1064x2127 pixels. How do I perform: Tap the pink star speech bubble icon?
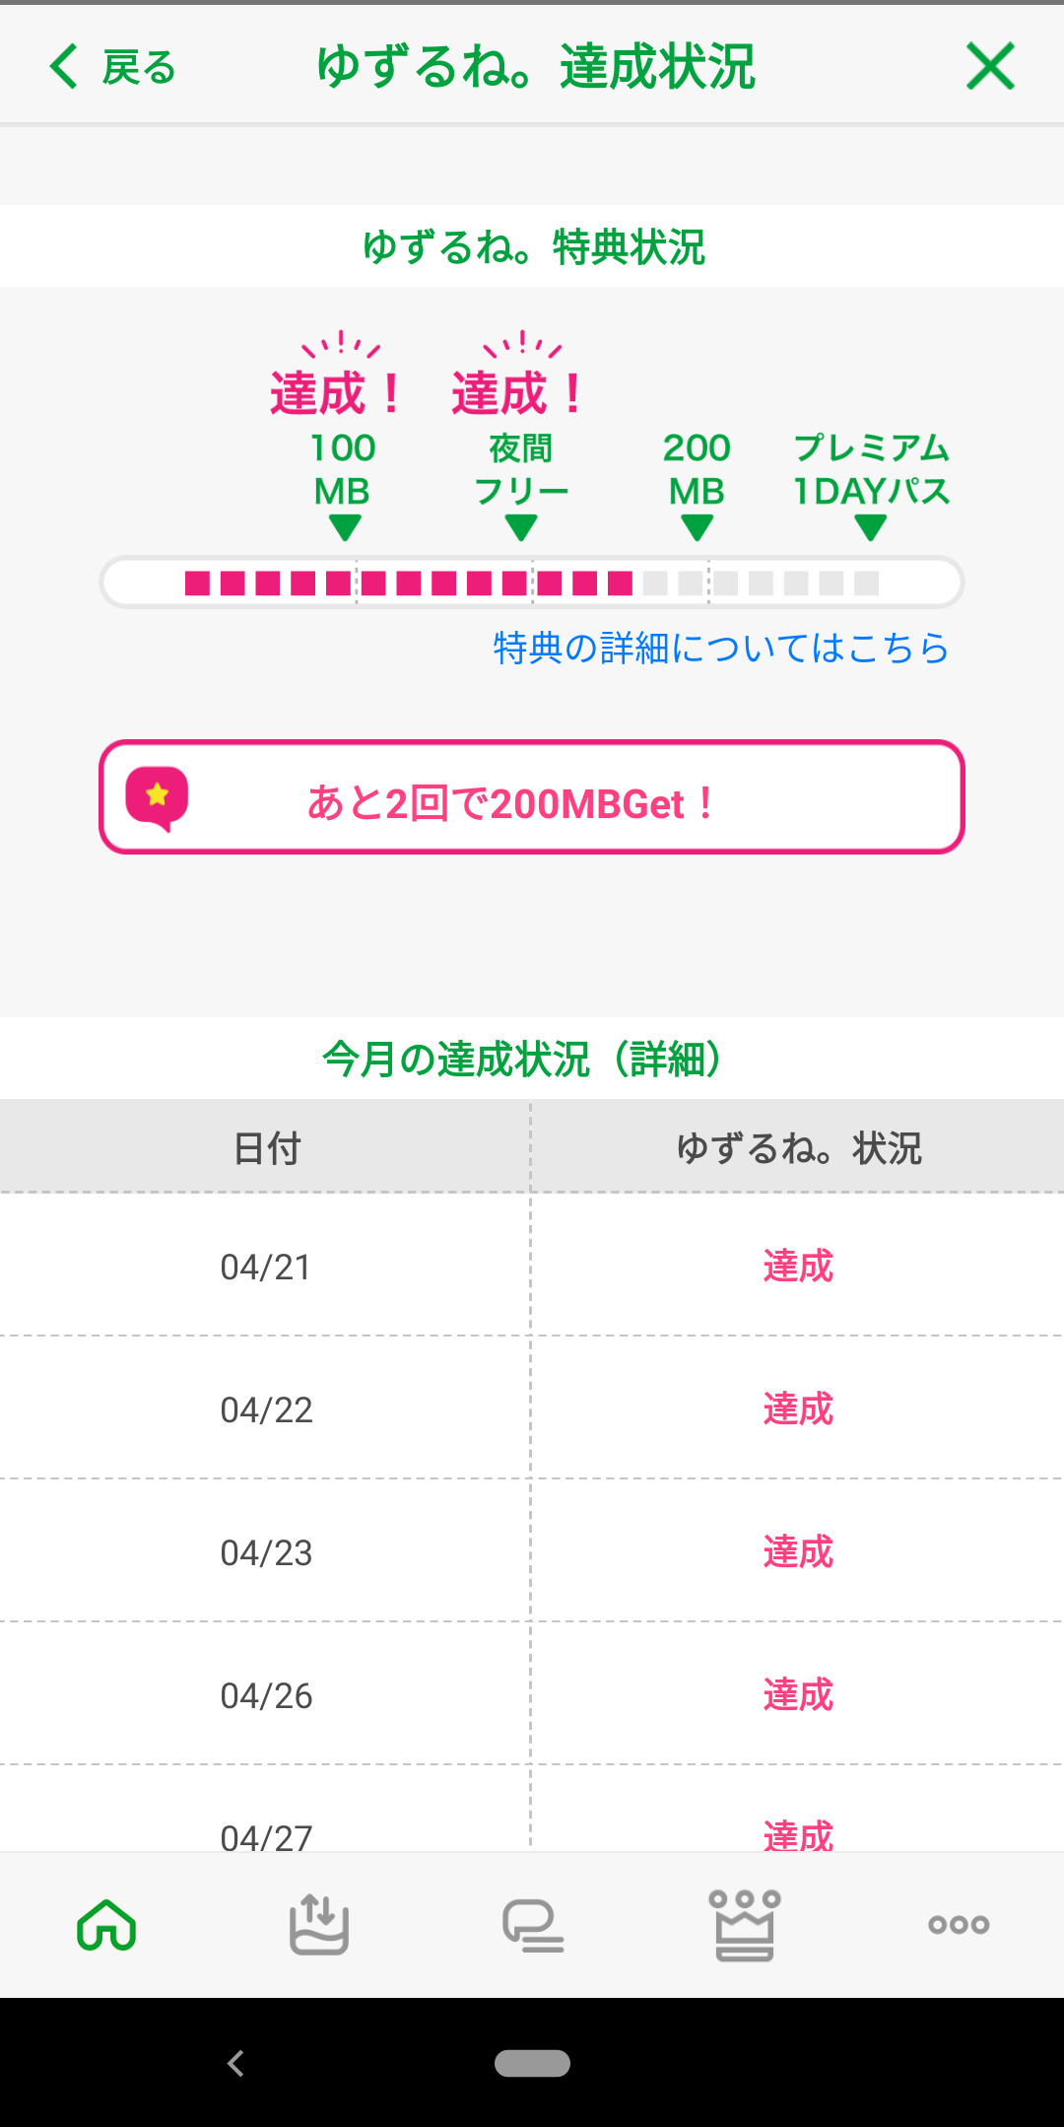(x=157, y=797)
